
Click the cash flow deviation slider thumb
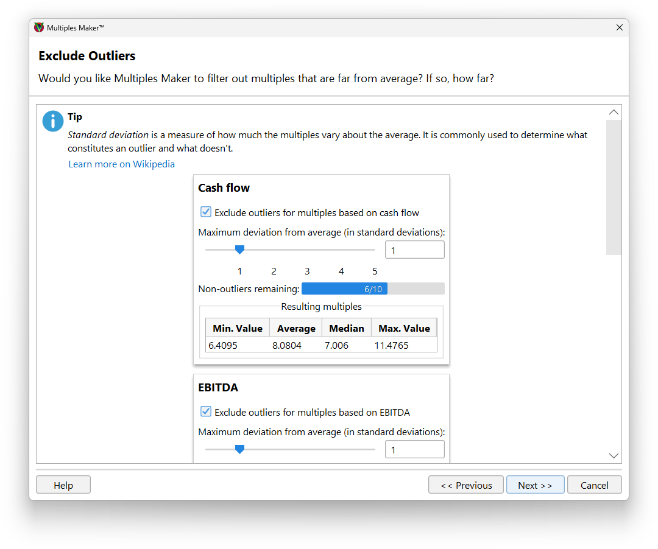click(x=239, y=250)
